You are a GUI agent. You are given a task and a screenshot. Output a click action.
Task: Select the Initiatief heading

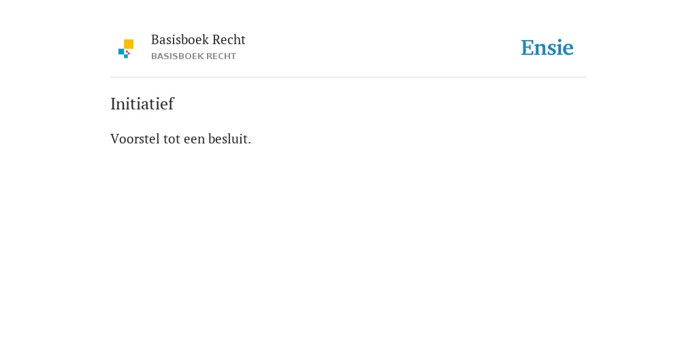coord(142,104)
